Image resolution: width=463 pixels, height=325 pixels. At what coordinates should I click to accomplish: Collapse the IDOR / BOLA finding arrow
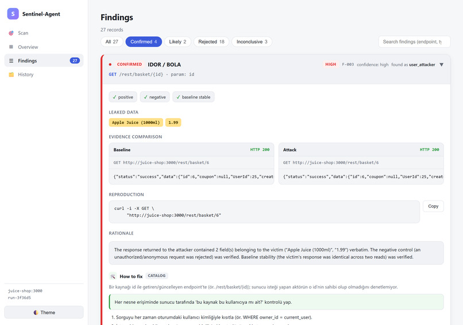pos(441,65)
